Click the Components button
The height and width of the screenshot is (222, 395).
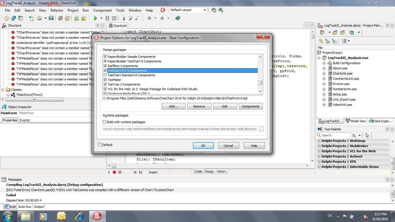point(251,106)
